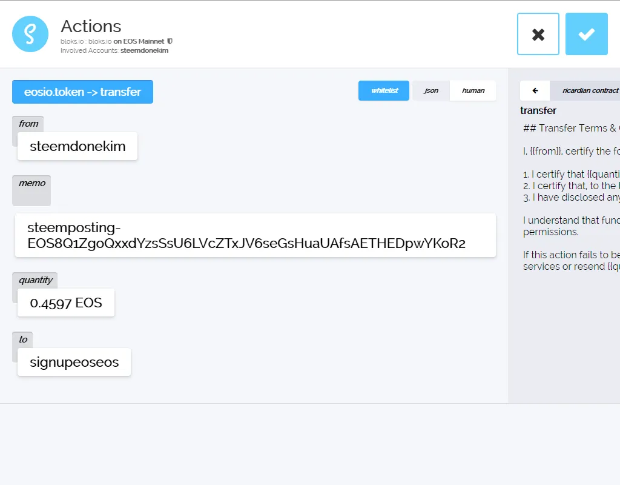Screen dimensions: 620x485
Task: Click the 'I, {{from}}, certify' line
Action: [572, 151]
